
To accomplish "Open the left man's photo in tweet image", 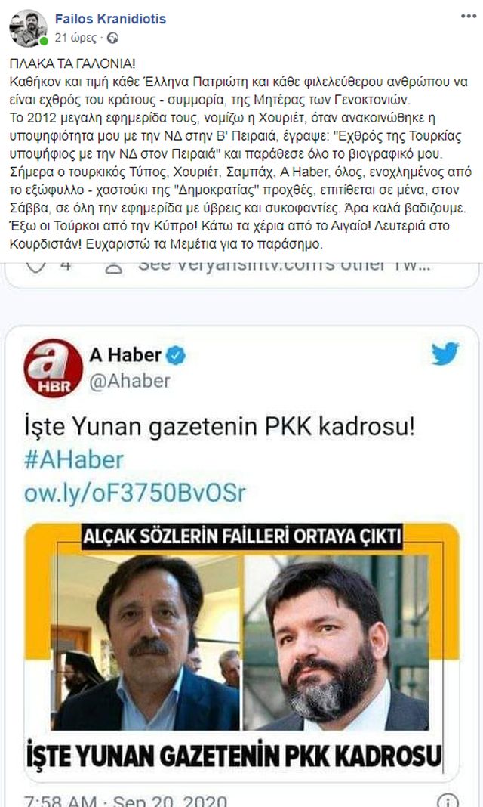I will [x=147, y=642].
